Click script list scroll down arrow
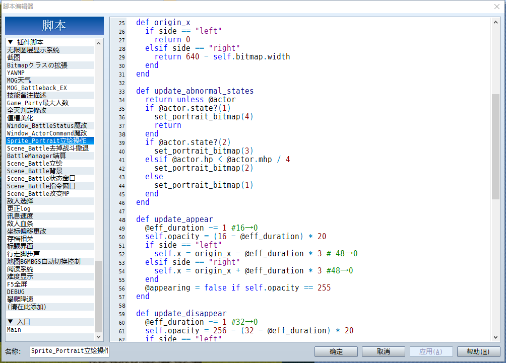Viewport: 506px width, 363px height. click(x=99, y=336)
